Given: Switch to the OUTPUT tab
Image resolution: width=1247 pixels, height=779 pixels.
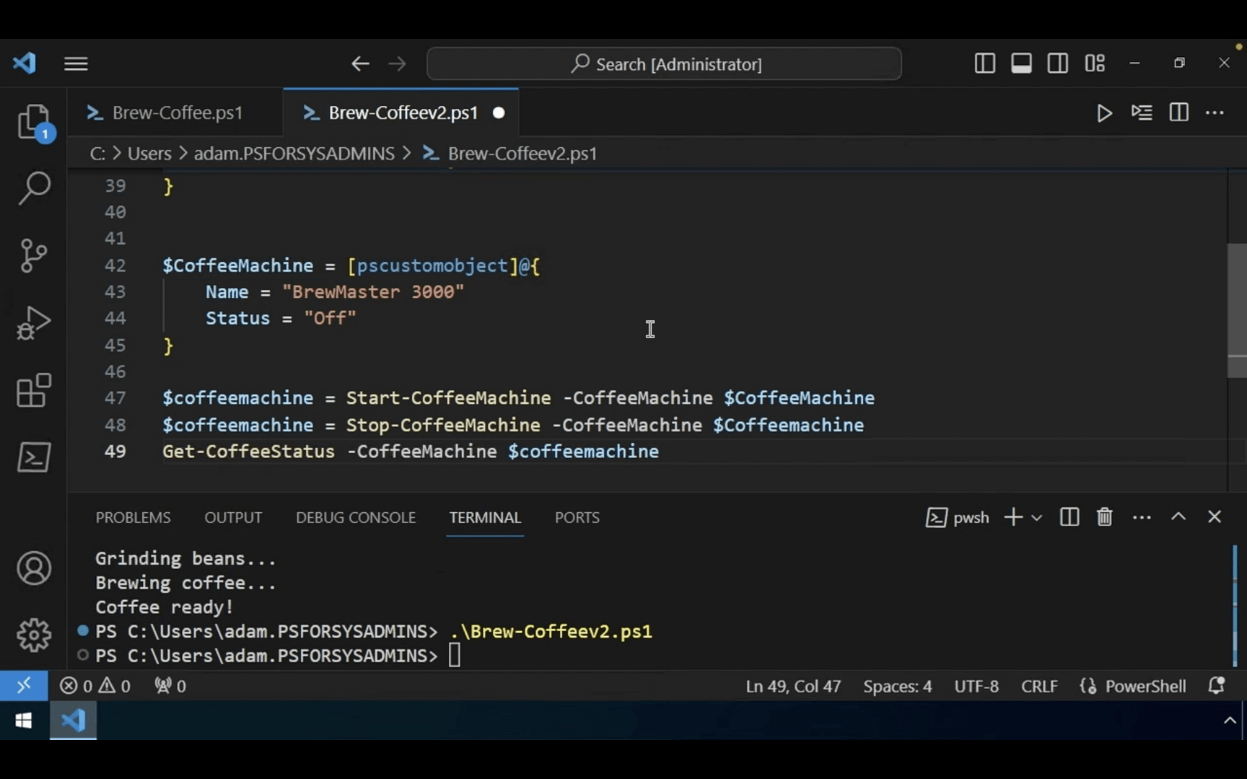Looking at the screenshot, I should (233, 518).
